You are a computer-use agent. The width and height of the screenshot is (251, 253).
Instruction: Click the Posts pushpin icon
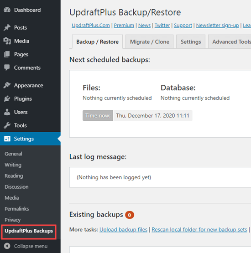coord(7,27)
